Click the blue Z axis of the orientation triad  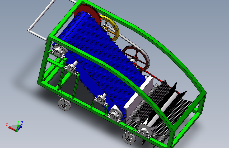pos(21,127)
